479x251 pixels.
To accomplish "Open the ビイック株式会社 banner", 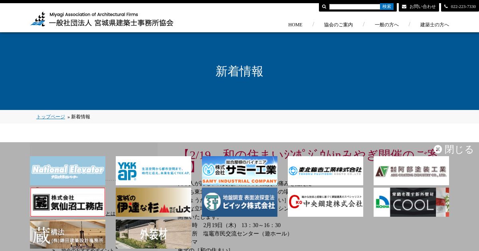I will tap(239, 202).
